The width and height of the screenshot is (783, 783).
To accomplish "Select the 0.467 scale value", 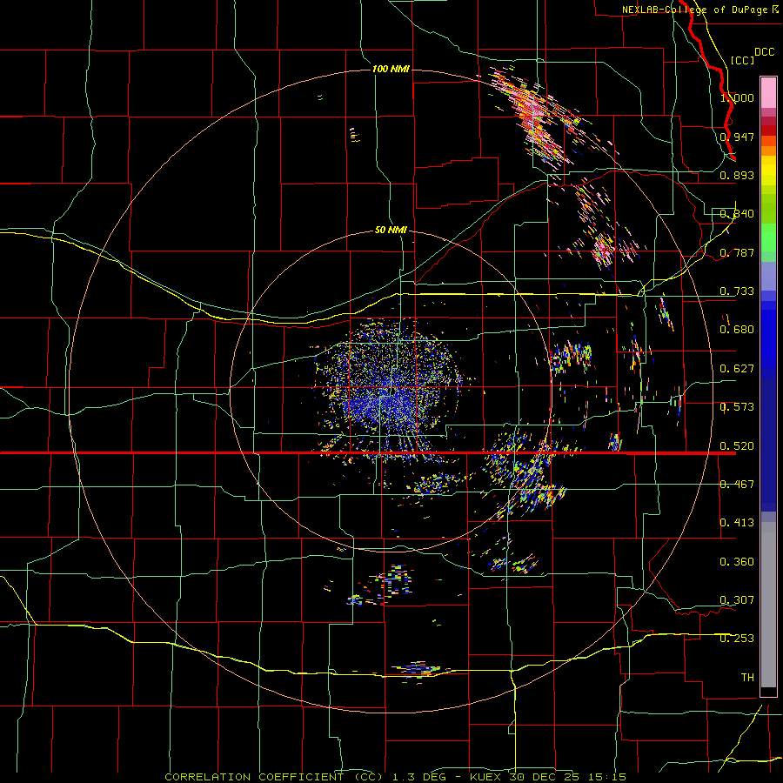I will 737,485.
